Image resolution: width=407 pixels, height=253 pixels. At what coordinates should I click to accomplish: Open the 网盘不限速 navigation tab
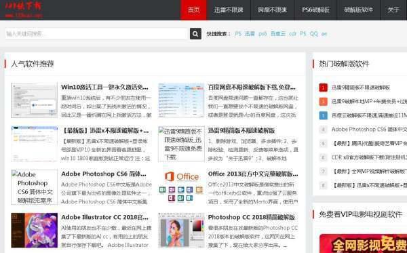point(272,10)
